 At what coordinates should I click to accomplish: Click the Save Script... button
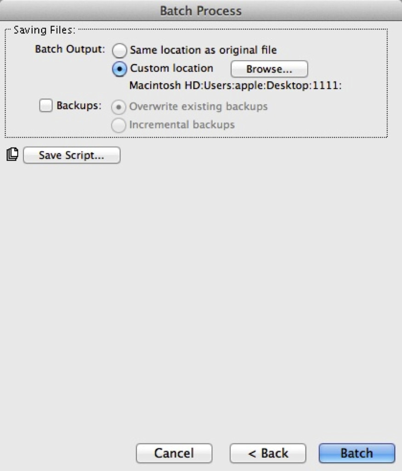click(x=72, y=155)
